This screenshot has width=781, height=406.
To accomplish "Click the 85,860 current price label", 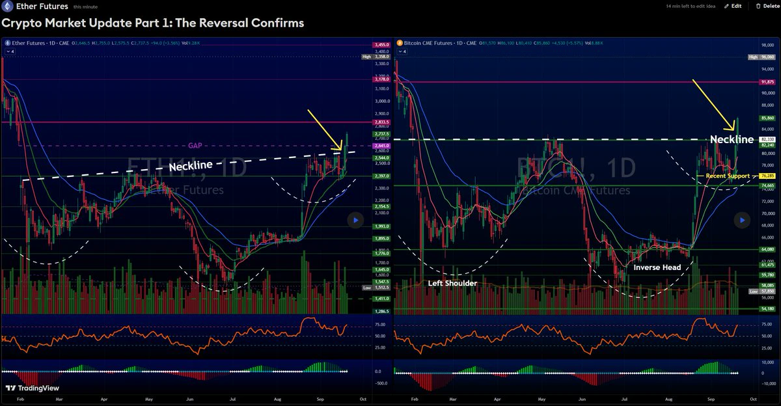I will tap(767, 118).
